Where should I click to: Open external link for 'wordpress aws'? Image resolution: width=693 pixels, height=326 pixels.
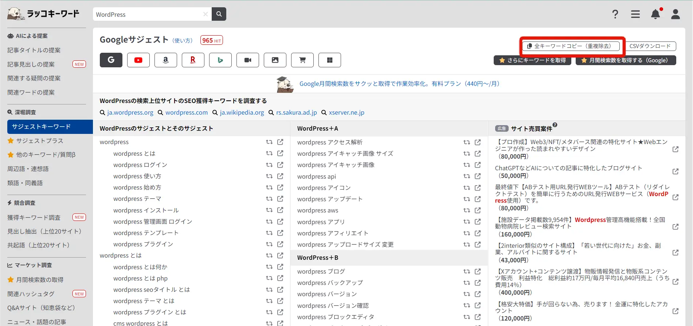click(x=478, y=210)
